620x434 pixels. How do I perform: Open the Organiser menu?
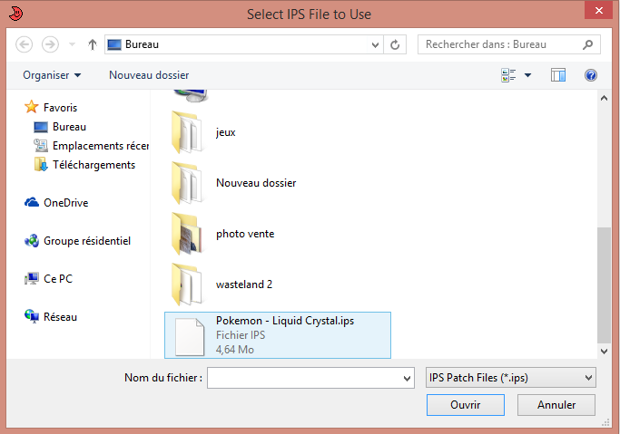(52, 75)
